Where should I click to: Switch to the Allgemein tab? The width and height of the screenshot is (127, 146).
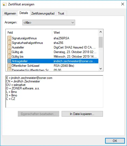(x=10, y=13)
